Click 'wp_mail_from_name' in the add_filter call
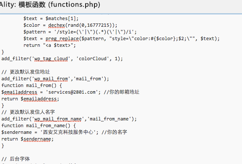Image resolution: width=242 pixels, height=164 pixels. (x=58, y=119)
